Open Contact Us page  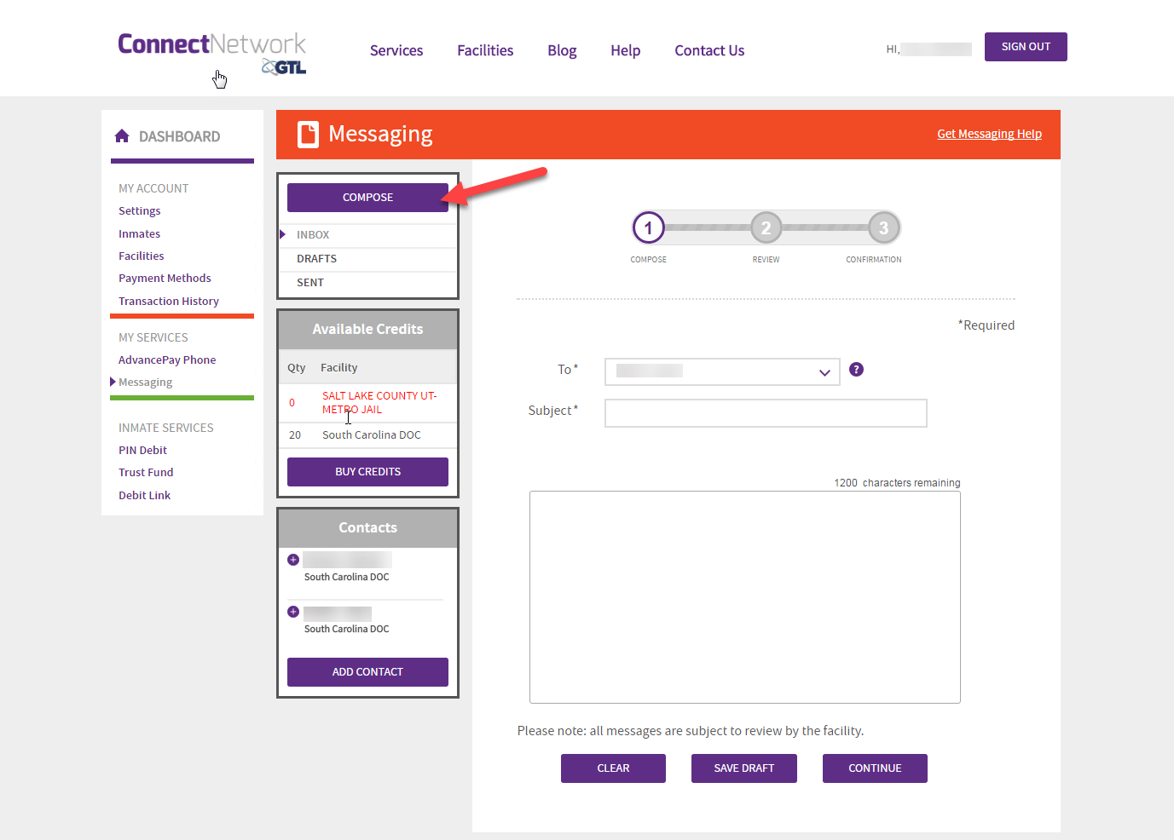coord(709,51)
